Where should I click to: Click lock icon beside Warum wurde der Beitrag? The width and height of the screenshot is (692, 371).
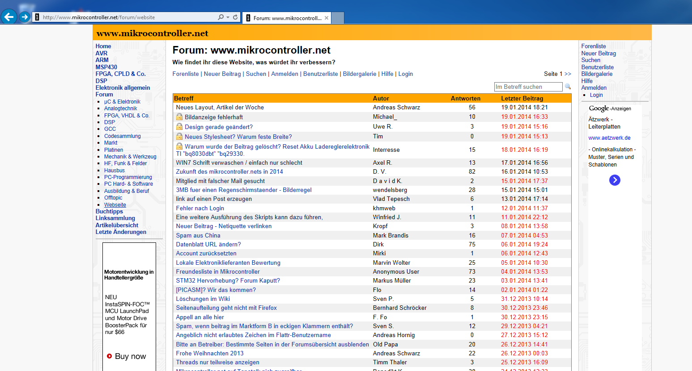tap(179, 146)
